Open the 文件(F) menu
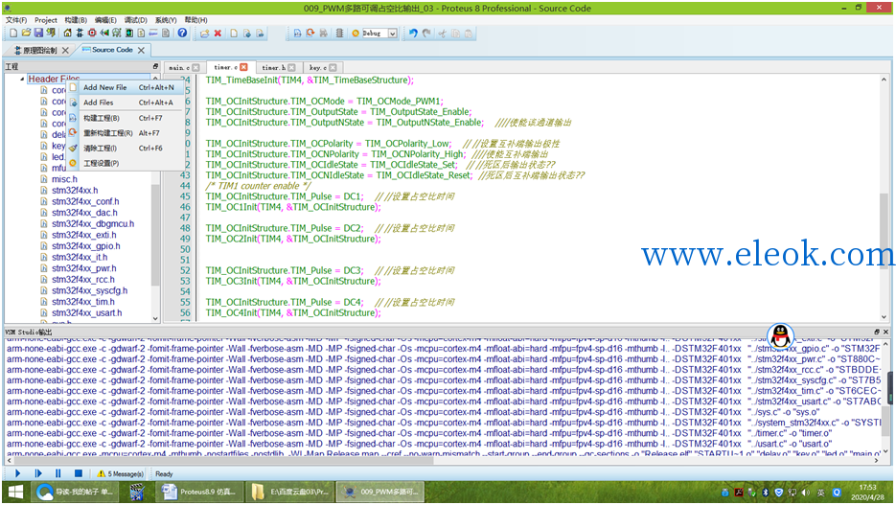Image resolution: width=896 pixels, height=505 pixels. point(16,20)
